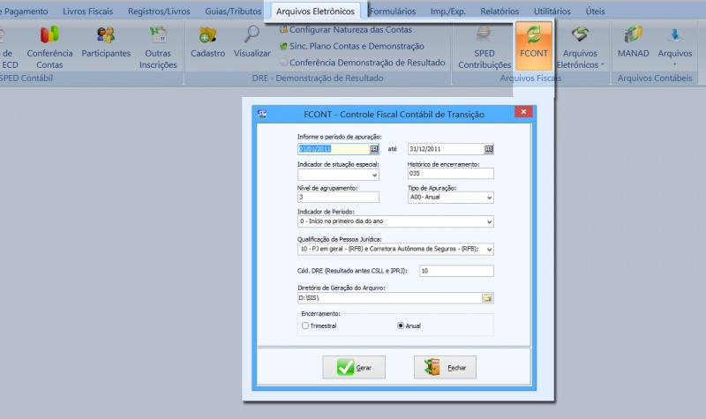Launch the MANAD file tool
The width and height of the screenshot is (706, 419).
click(633, 46)
